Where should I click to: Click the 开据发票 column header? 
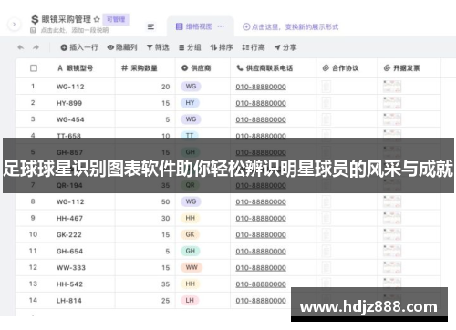(x=401, y=68)
